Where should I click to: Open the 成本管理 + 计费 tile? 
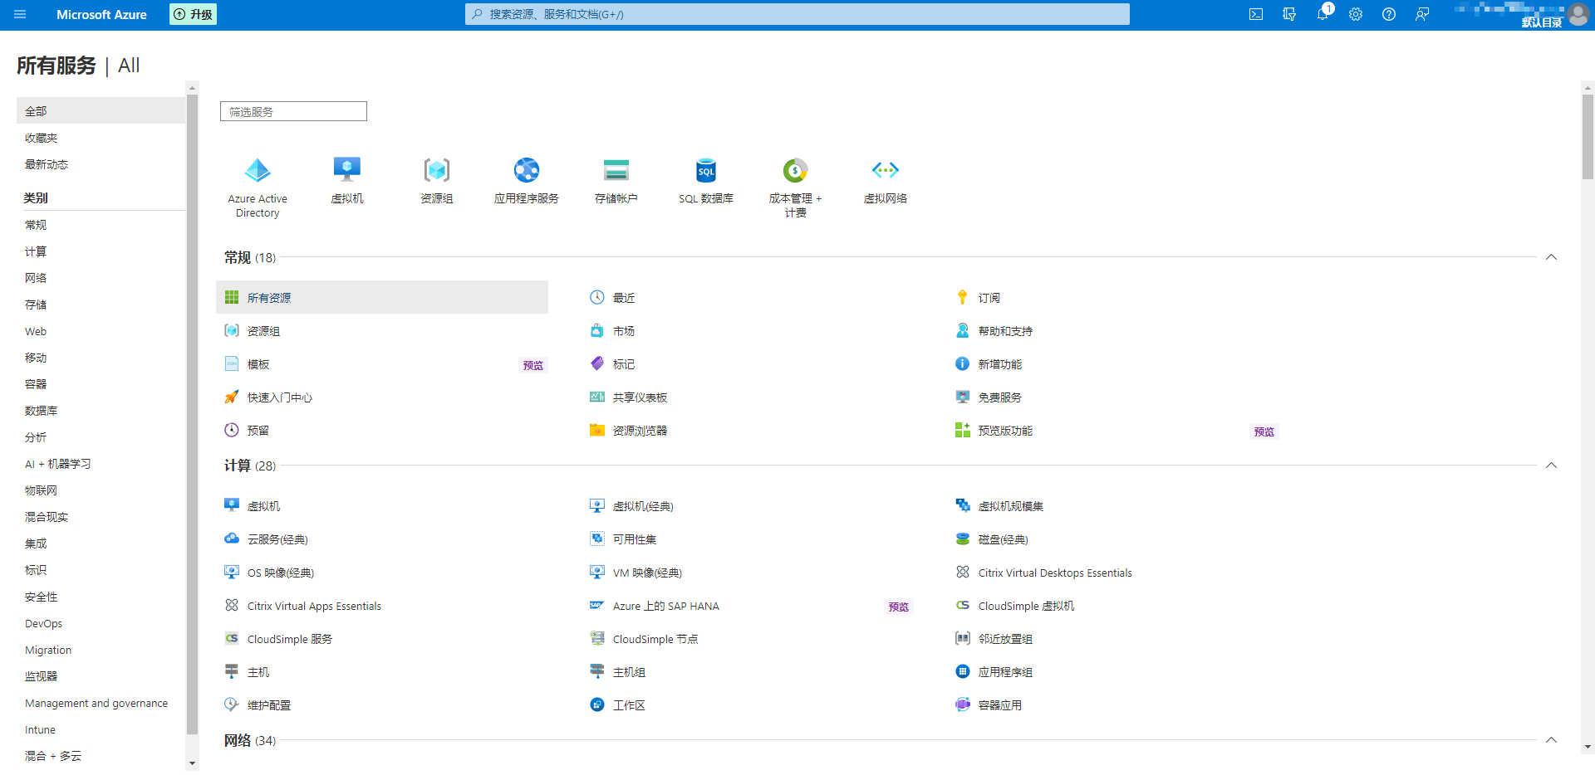(796, 188)
